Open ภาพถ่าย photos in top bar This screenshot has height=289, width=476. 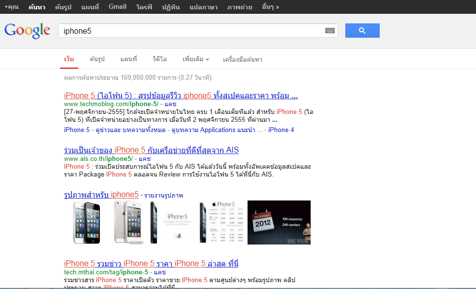point(240,7)
